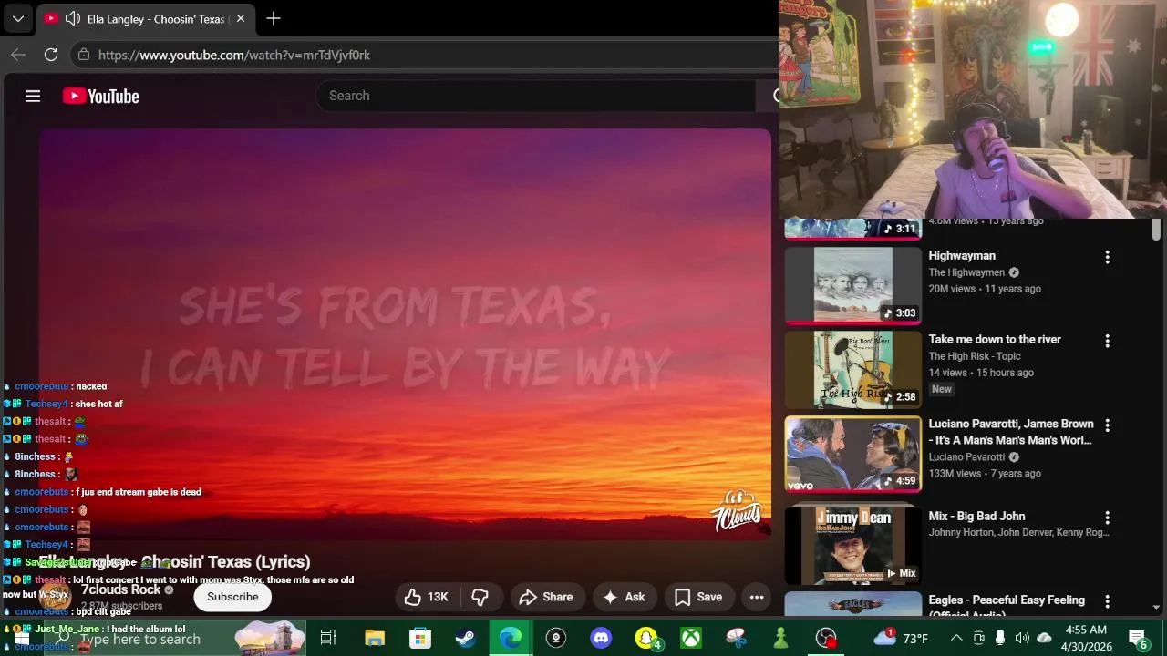Subscribe to 7clouds Rock channel
The width and height of the screenshot is (1167, 656).
pyautogui.click(x=232, y=597)
